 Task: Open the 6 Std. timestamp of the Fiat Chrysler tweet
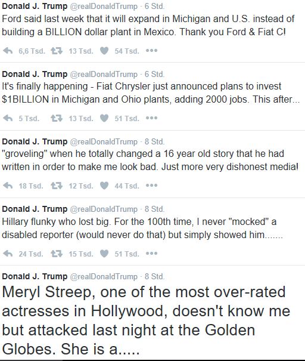pyautogui.click(x=154, y=74)
